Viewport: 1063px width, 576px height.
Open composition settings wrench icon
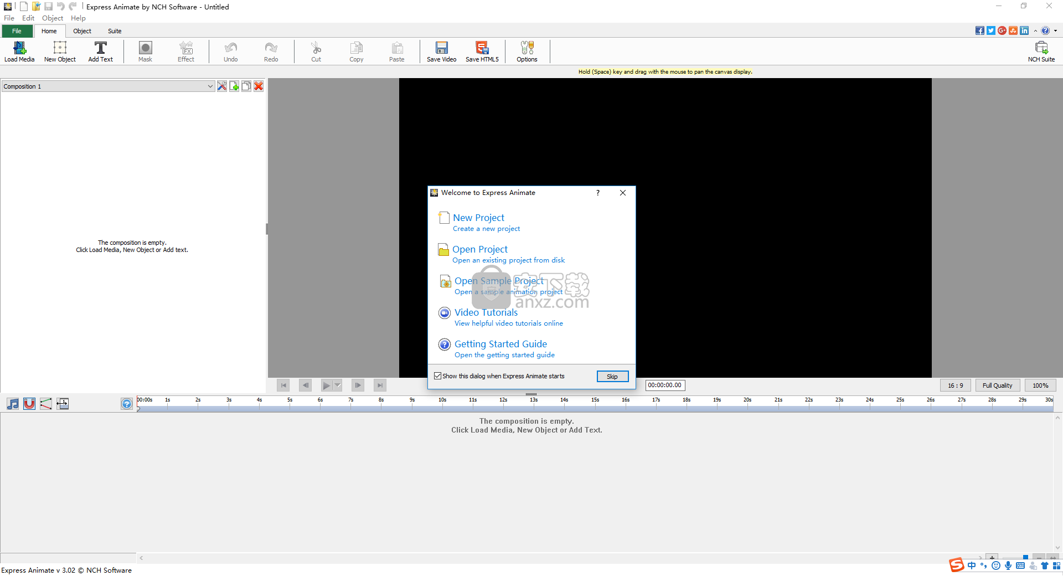click(222, 86)
